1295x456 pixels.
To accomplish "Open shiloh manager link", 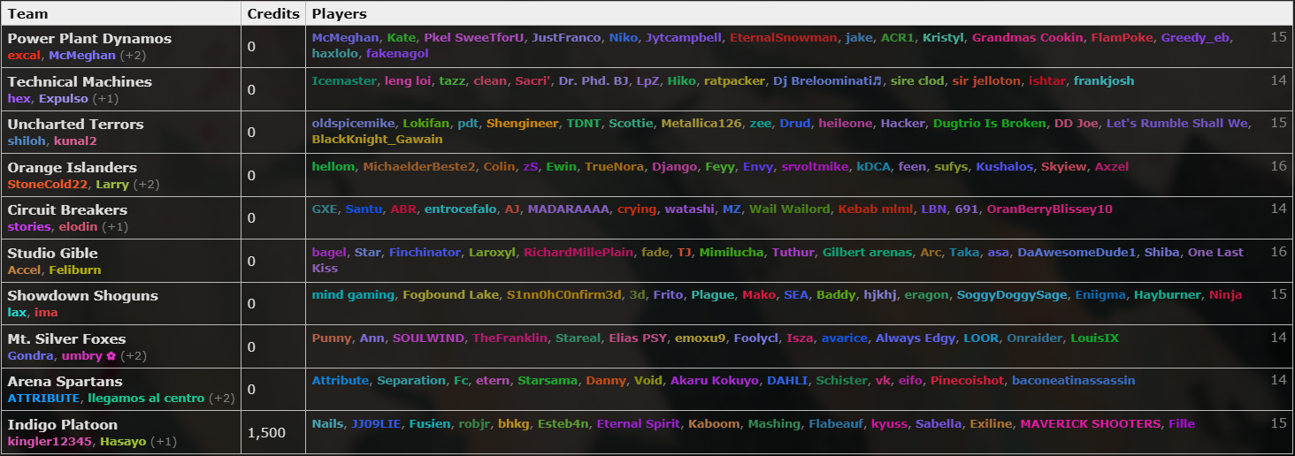I will (27, 141).
